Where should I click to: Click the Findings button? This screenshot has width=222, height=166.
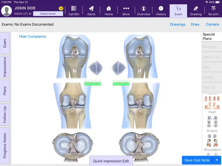212,47
